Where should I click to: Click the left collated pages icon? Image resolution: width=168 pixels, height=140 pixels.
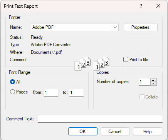pos(82,63)
